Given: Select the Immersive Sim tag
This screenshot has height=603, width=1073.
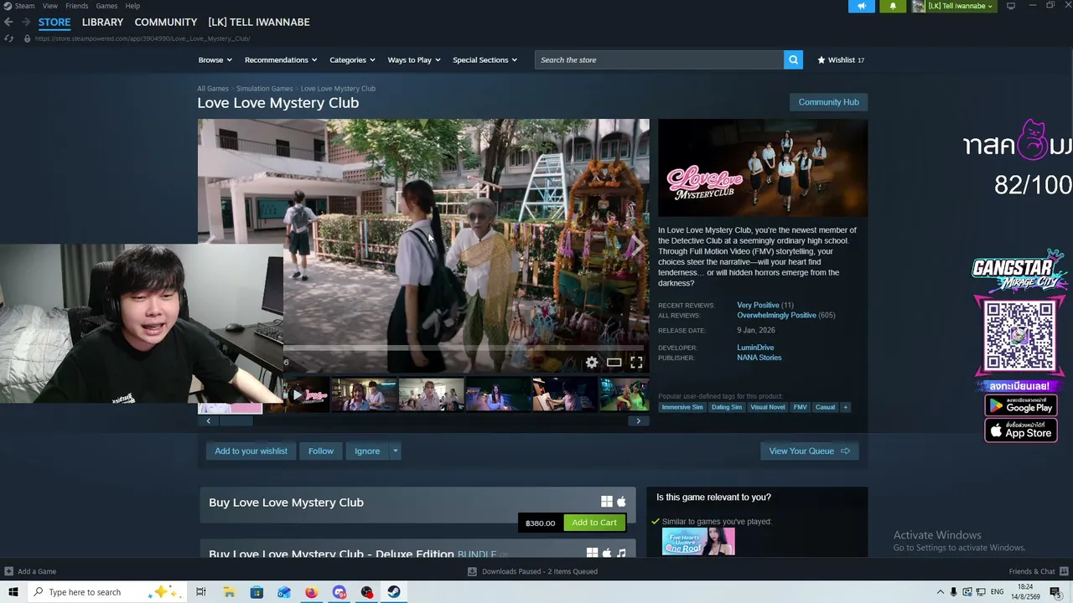Looking at the screenshot, I should [682, 407].
